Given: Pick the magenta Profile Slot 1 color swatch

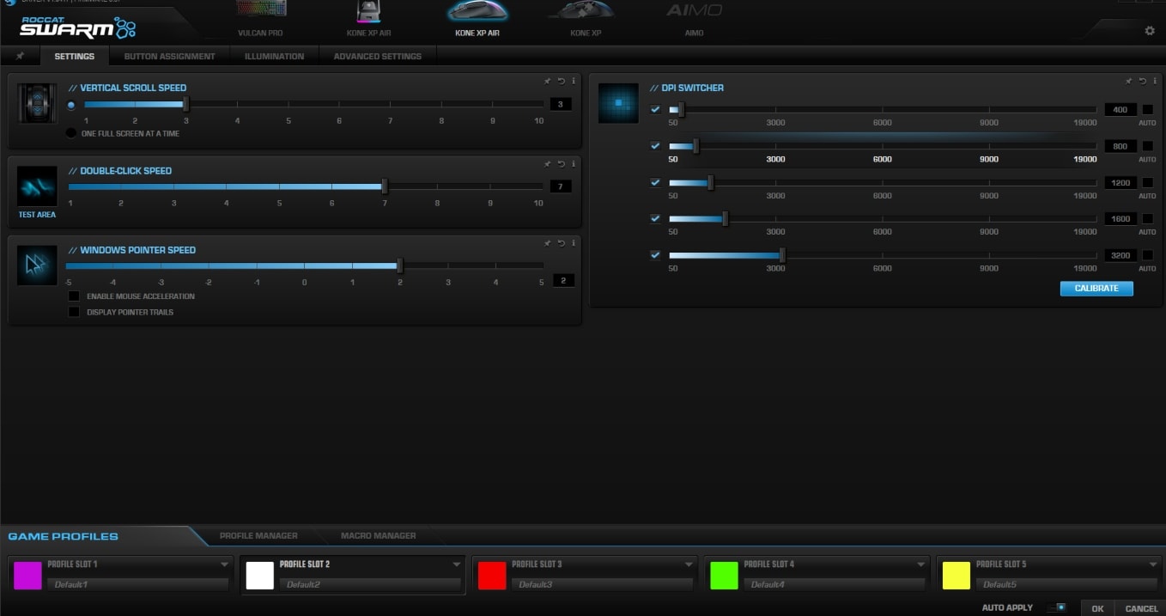Looking at the screenshot, I should [x=27, y=576].
